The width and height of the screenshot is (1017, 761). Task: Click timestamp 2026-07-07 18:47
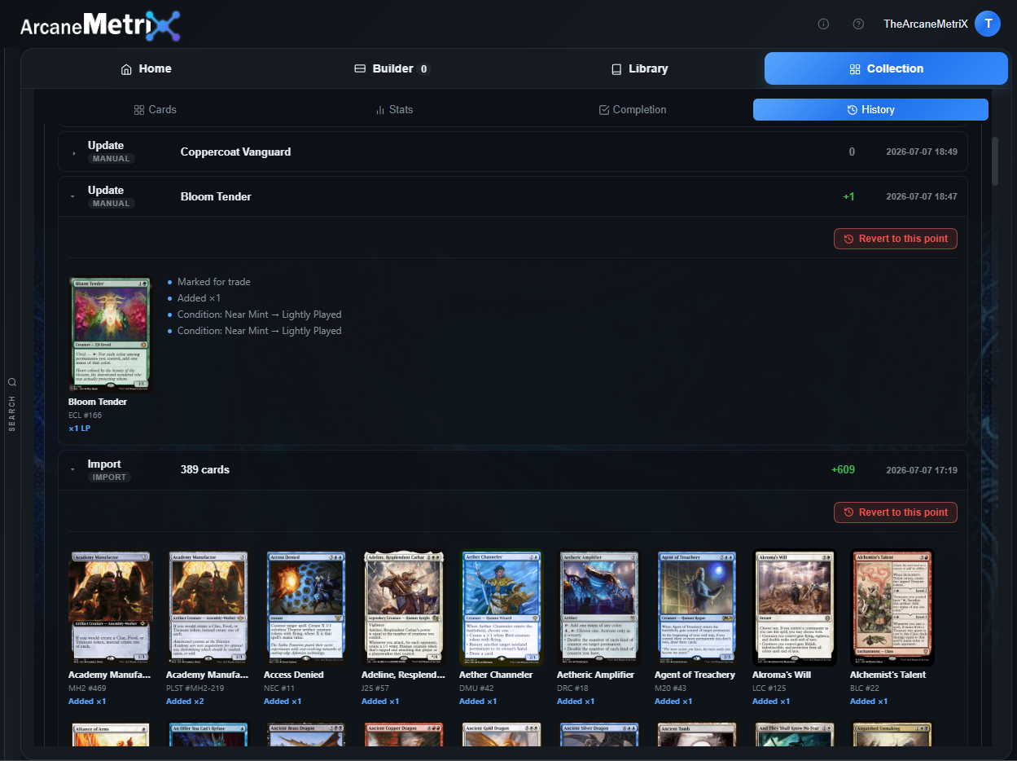[x=922, y=196]
